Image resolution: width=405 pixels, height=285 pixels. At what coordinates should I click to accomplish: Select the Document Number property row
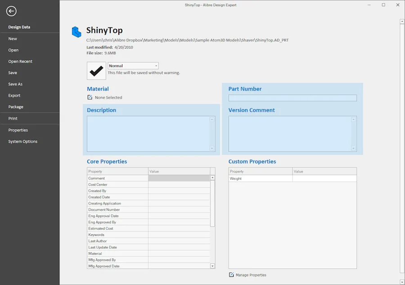coord(148,209)
